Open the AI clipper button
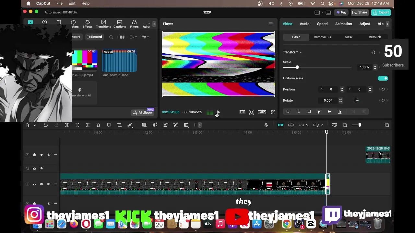This screenshot has height=233, width=415. 143,113
